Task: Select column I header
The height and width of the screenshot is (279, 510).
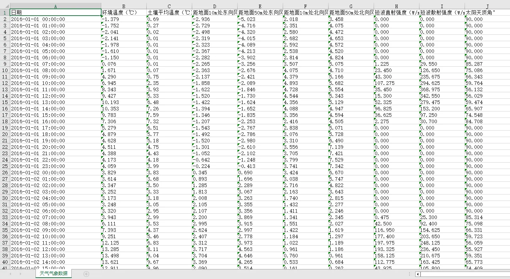Action: [x=442, y=6]
